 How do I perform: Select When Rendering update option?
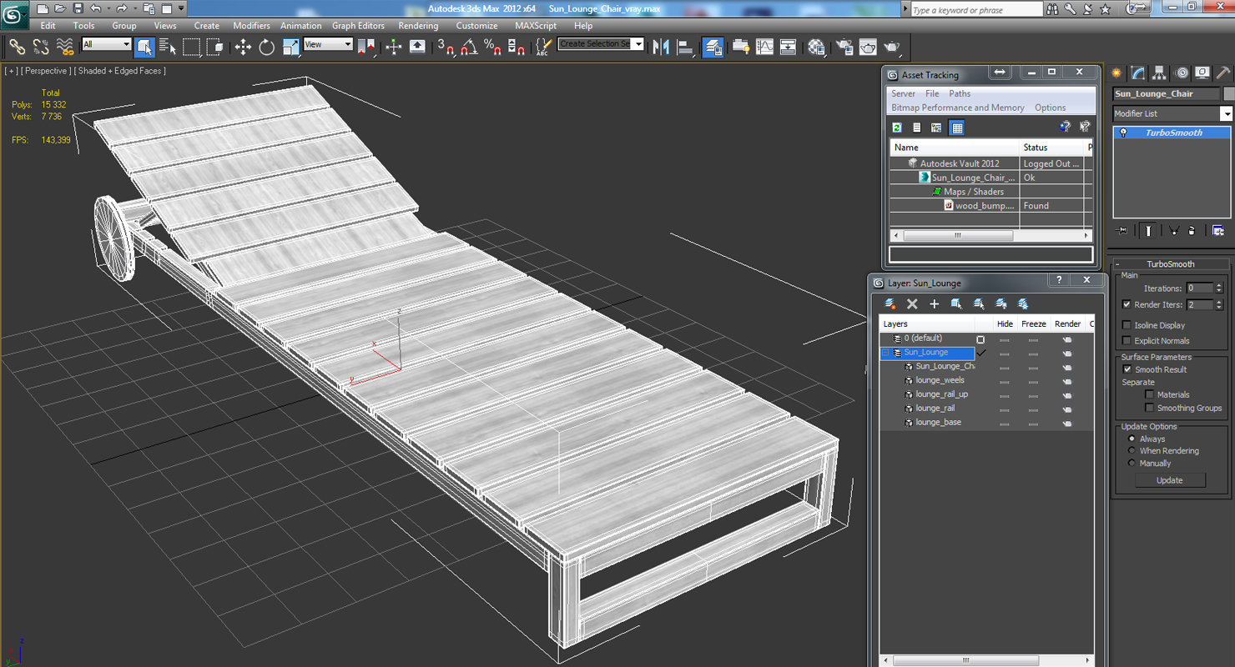pos(1132,451)
